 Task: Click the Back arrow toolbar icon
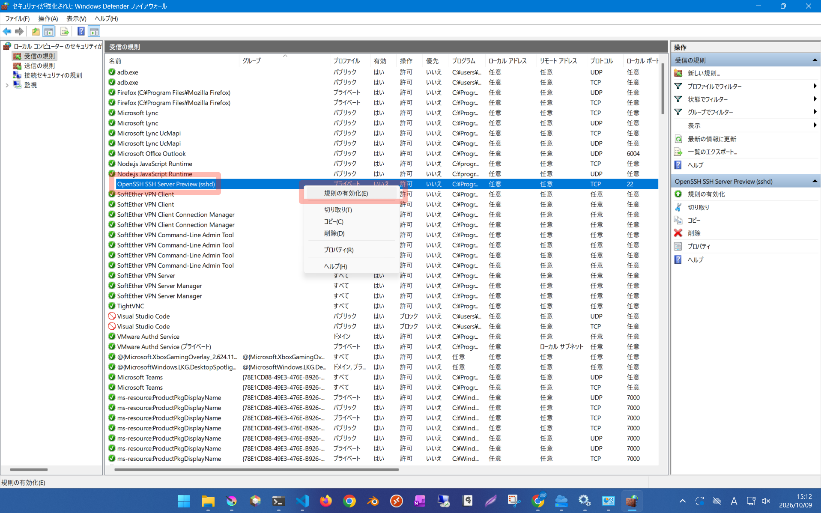[x=7, y=31]
